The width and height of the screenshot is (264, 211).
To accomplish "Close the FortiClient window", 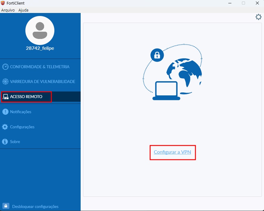I will [x=257, y=3].
